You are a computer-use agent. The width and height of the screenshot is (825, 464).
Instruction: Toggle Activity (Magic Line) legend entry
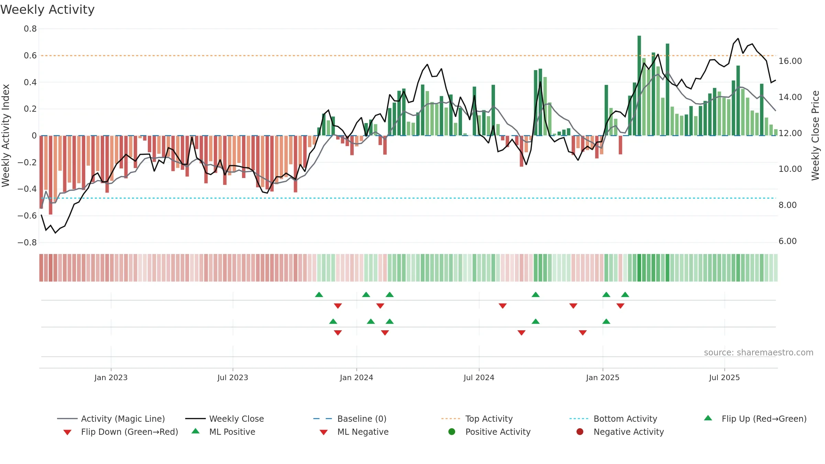111,419
